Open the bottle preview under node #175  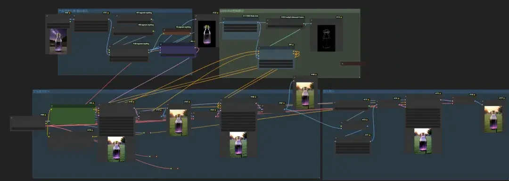point(423,141)
